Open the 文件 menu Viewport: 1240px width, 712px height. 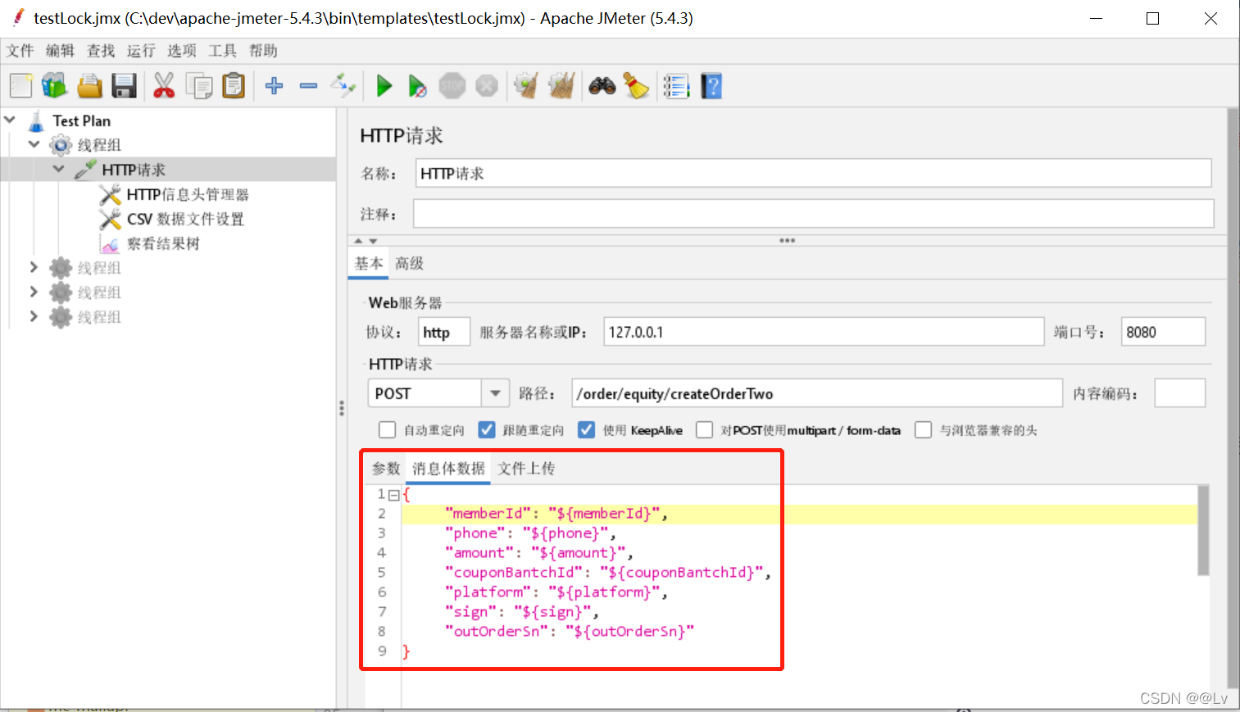(x=20, y=51)
